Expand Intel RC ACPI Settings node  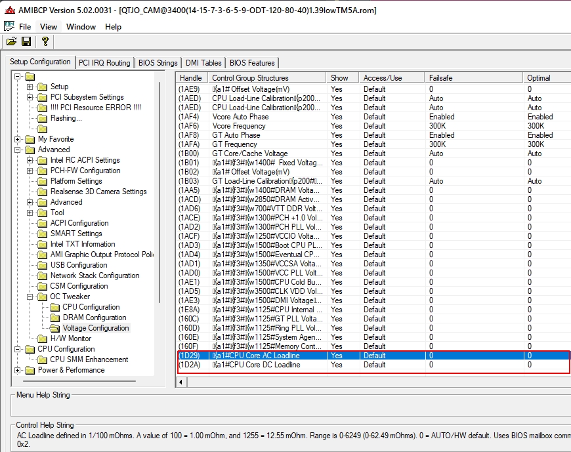[30, 160]
